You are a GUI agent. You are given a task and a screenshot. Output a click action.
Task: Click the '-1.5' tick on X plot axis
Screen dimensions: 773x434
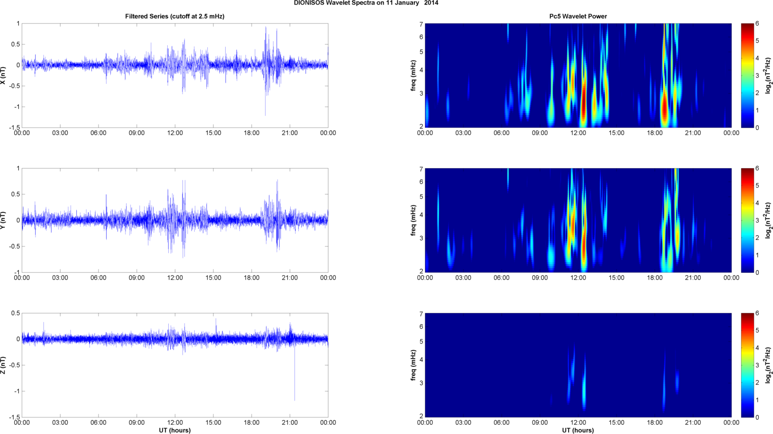(14, 128)
